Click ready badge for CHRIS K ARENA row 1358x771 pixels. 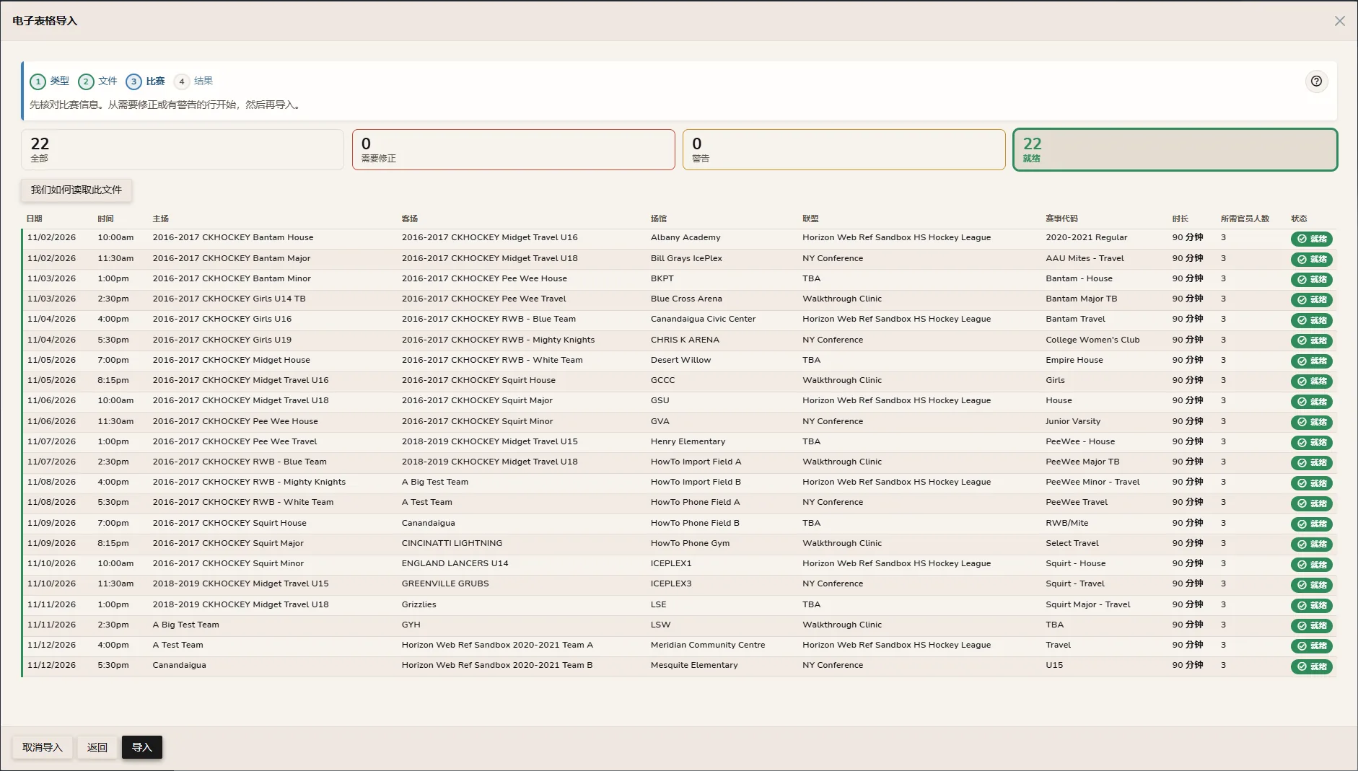click(1311, 340)
